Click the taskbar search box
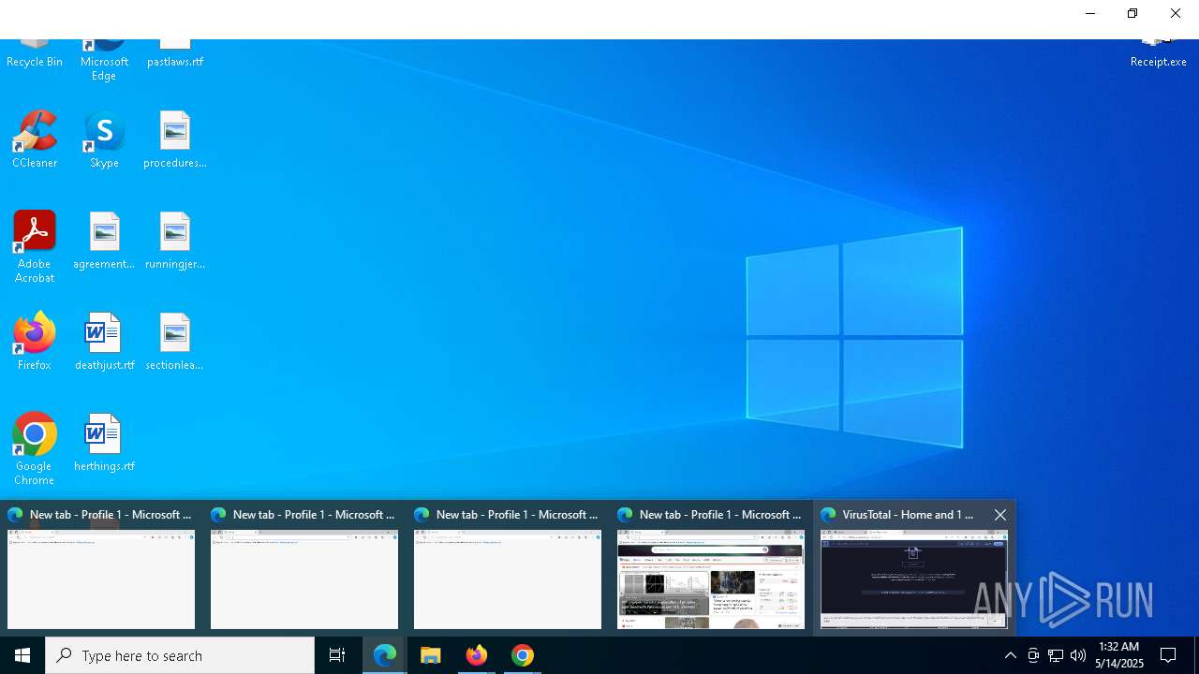This screenshot has height=674, width=1199. click(x=180, y=655)
